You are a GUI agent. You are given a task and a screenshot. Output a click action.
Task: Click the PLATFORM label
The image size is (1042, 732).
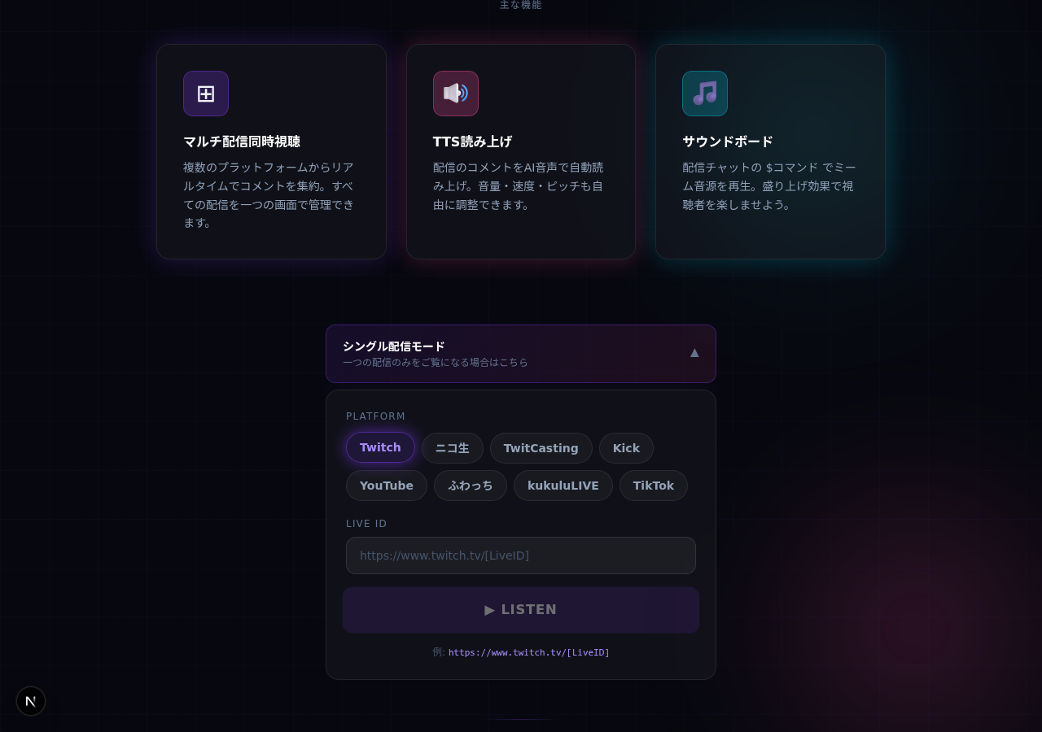(375, 416)
